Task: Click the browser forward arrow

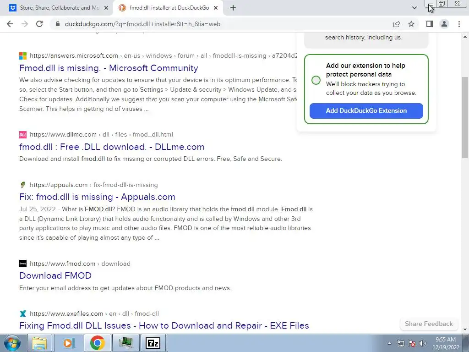Action: click(x=25, y=24)
